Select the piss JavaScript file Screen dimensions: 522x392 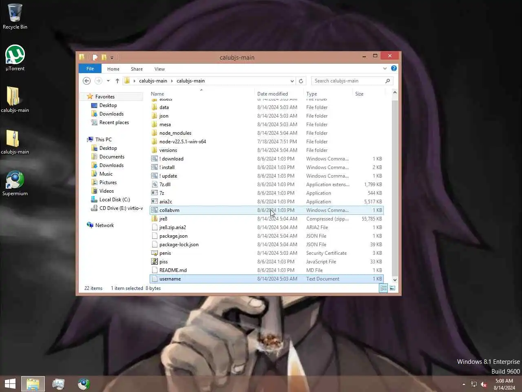267,262
